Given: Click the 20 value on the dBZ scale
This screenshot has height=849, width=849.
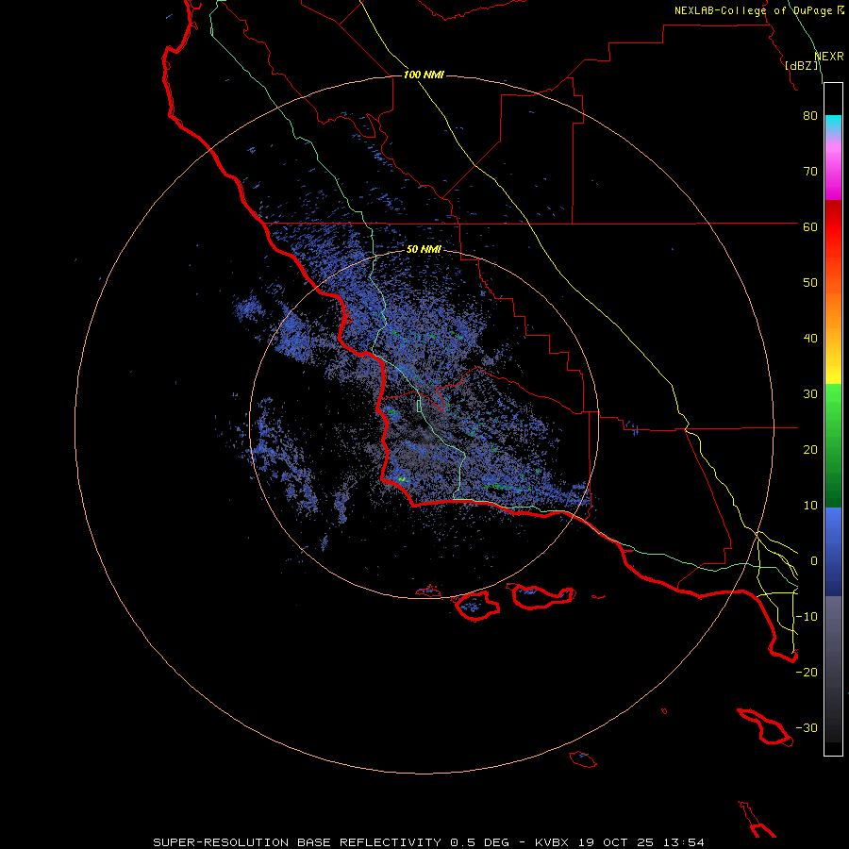Looking at the screenshot, I should (x=810, y=450).
